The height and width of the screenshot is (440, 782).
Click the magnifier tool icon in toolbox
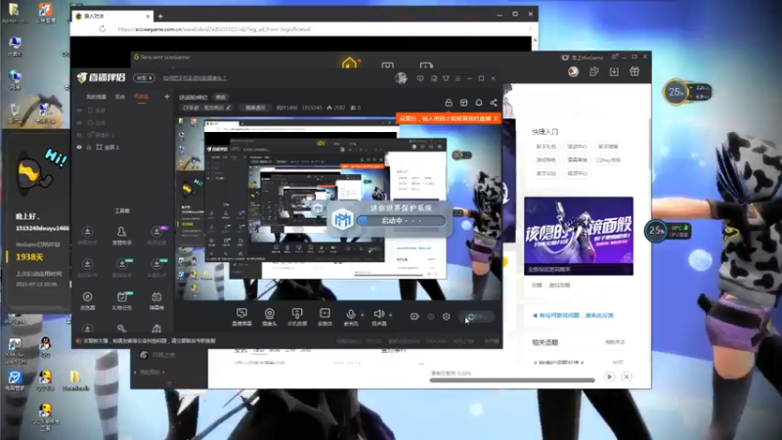[x=121, y=329]
